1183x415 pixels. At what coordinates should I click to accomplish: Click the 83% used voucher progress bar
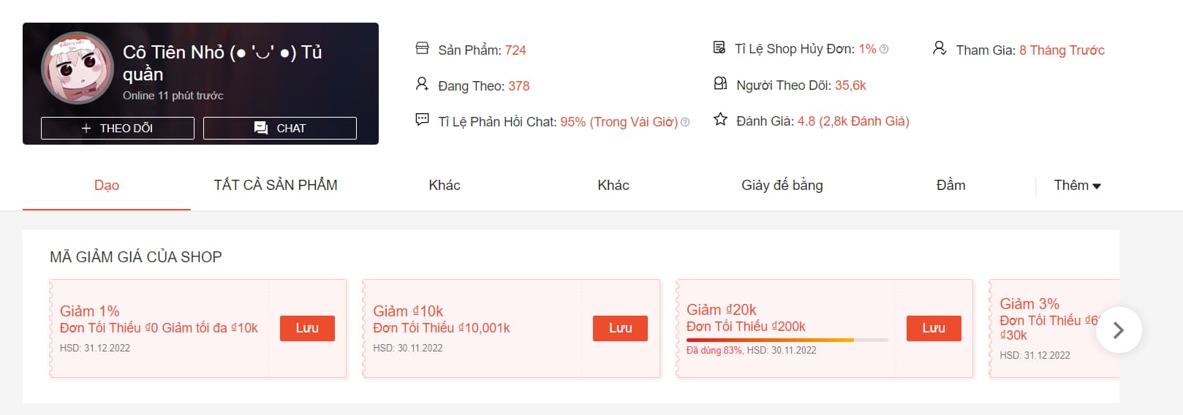coord(787,340)
